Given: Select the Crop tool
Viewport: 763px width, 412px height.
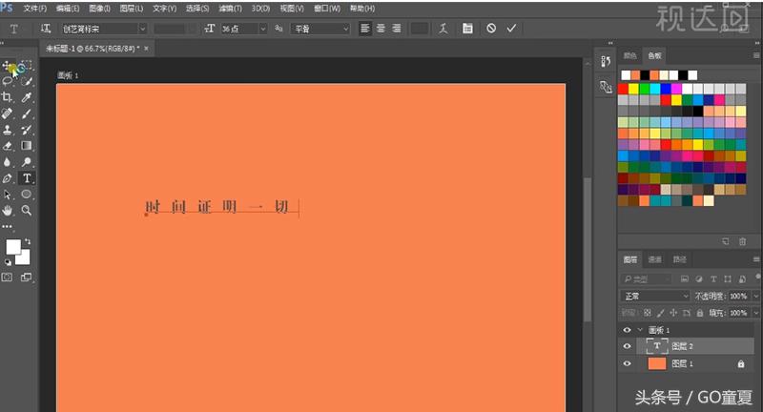Looking at the screenshot, I should tap(8, 97).
